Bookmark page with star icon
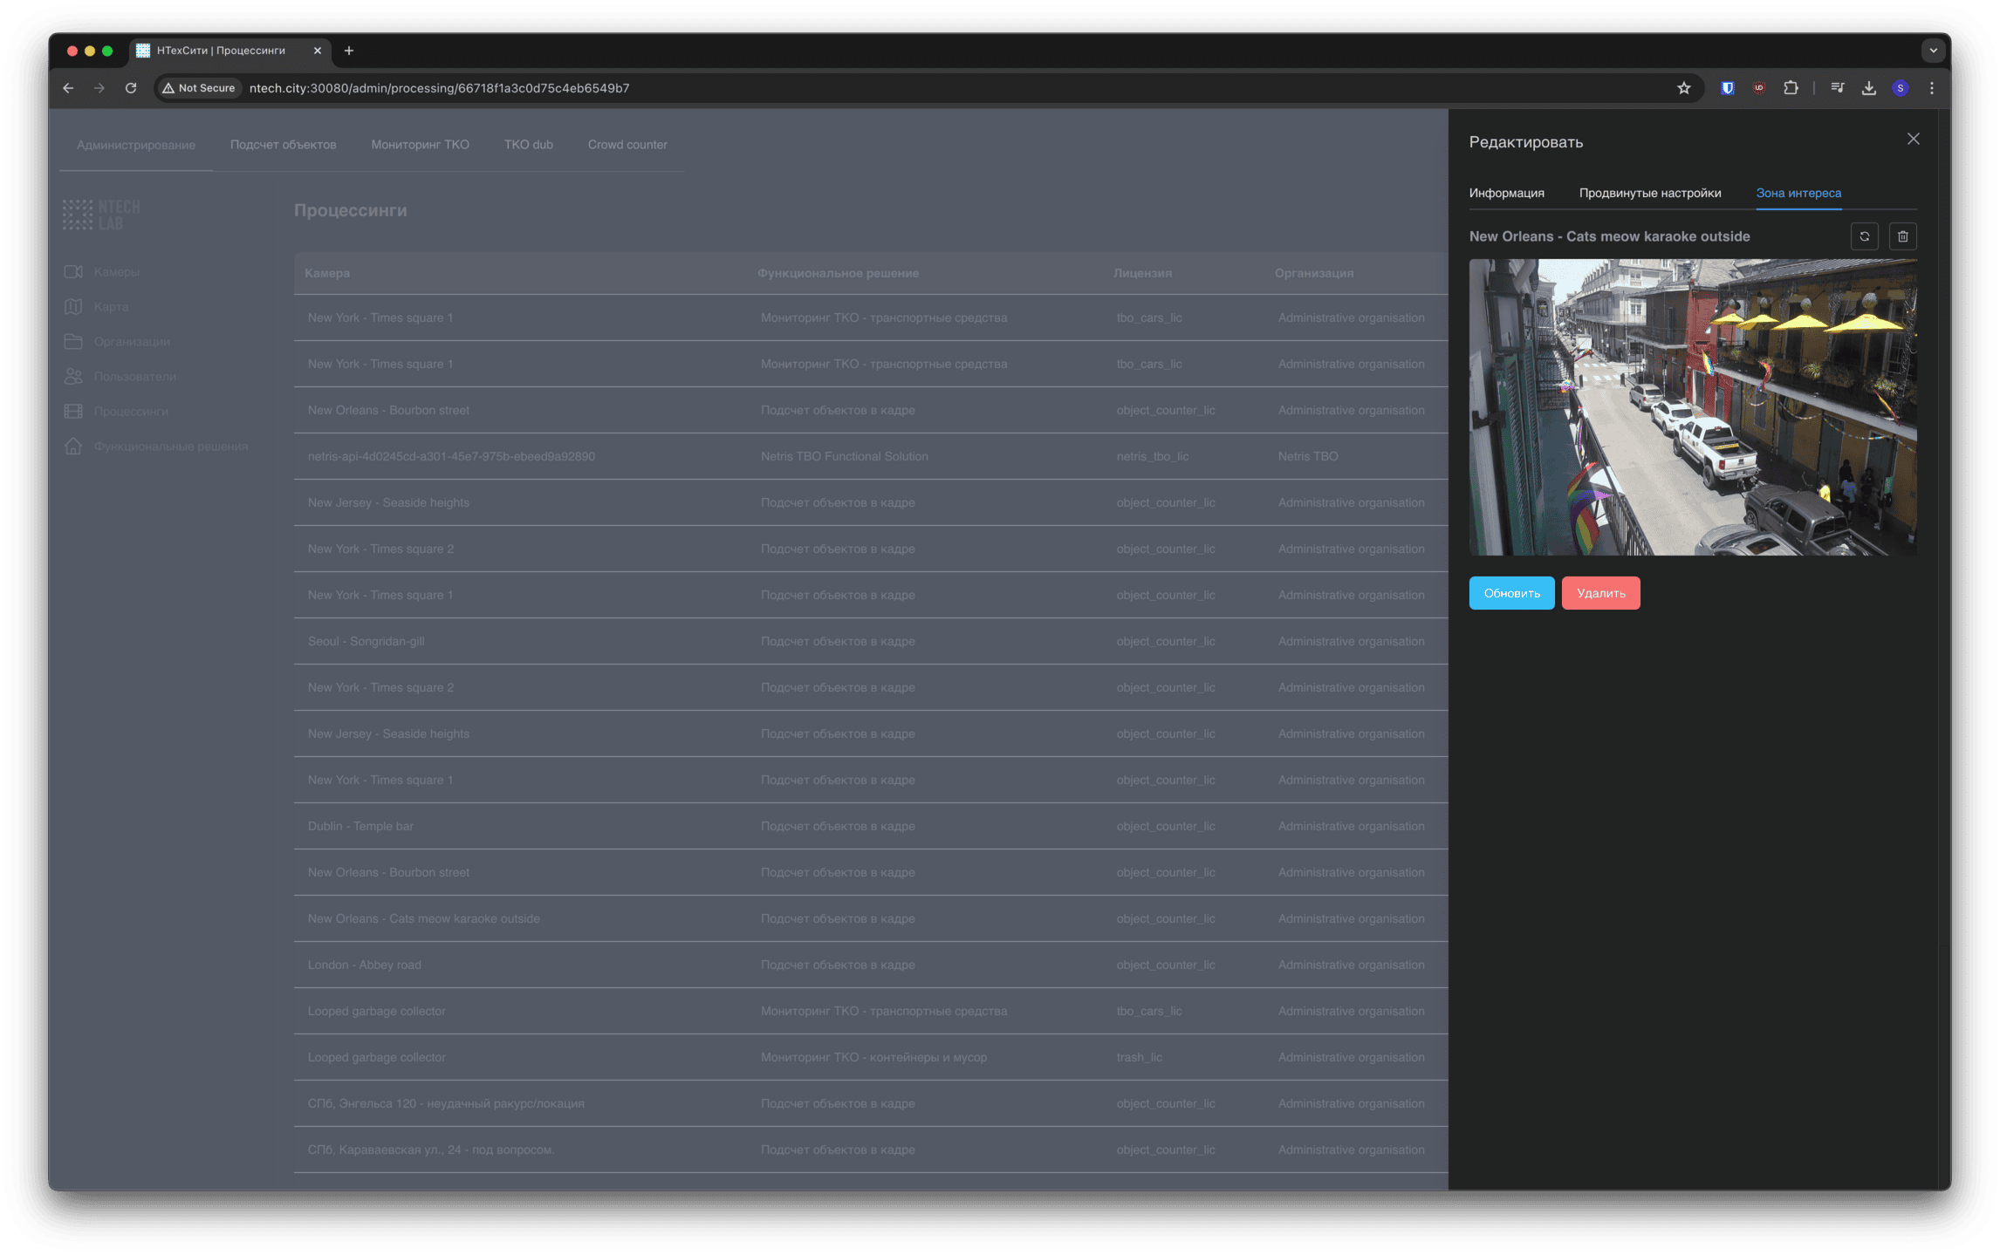Image resolution: width=2000 pixels, height=1255 pixels. [1683, 88]
